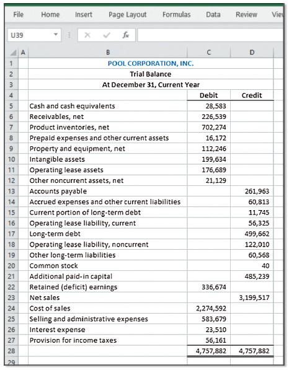
Task: Click the Debit column heading cell
Action: pos(209,95)
